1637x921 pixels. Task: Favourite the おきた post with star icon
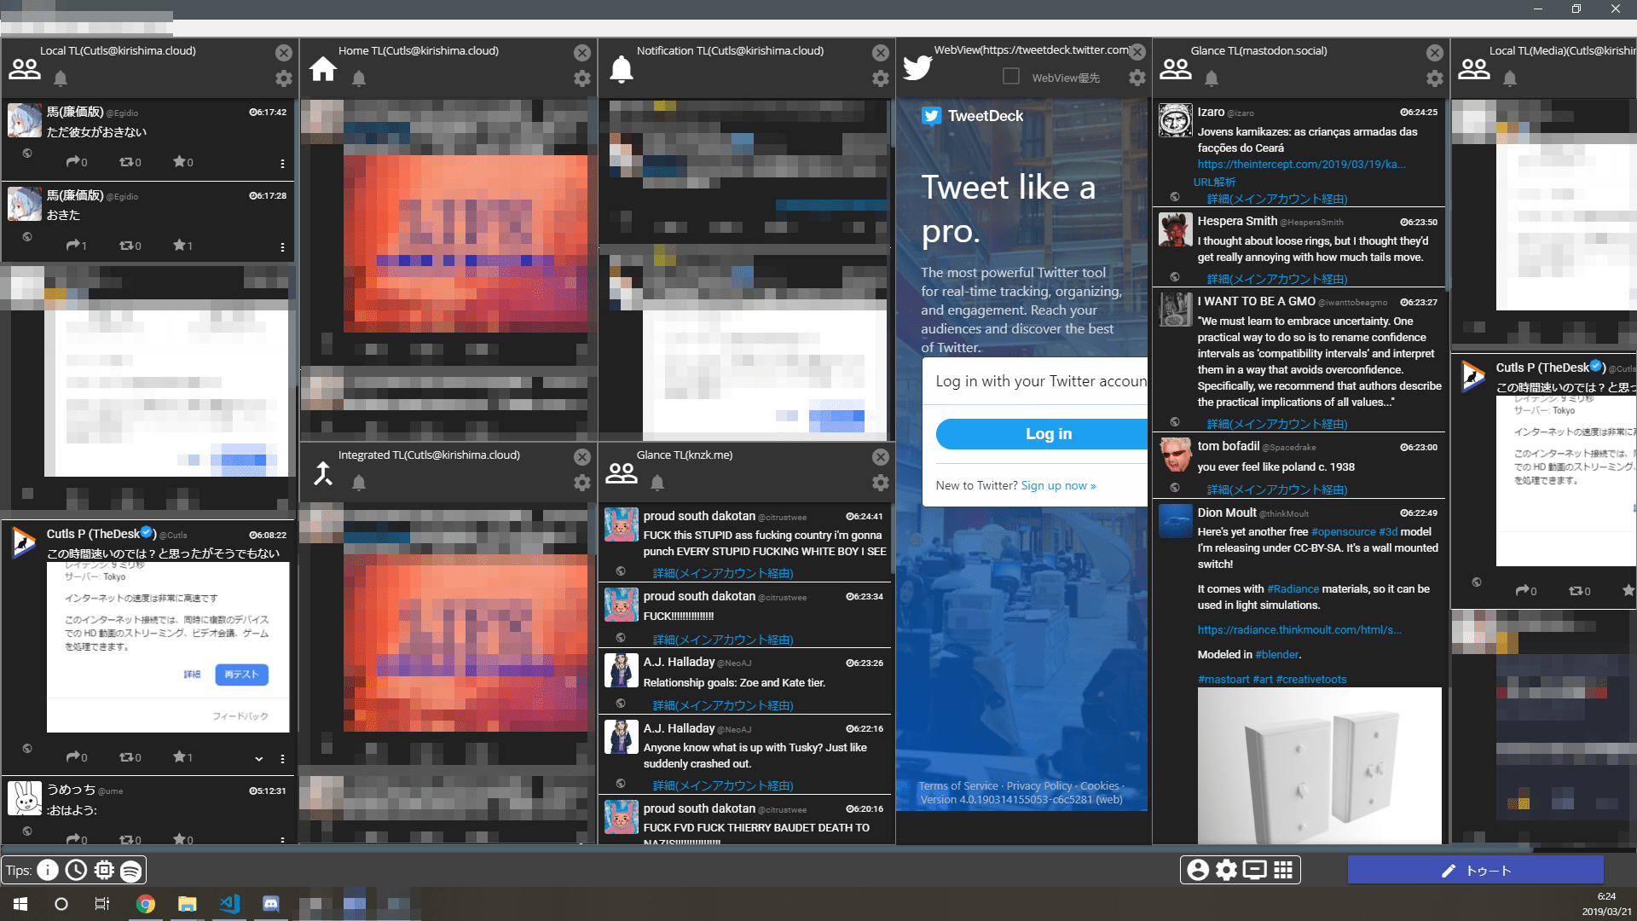click(x=181, y=246)
